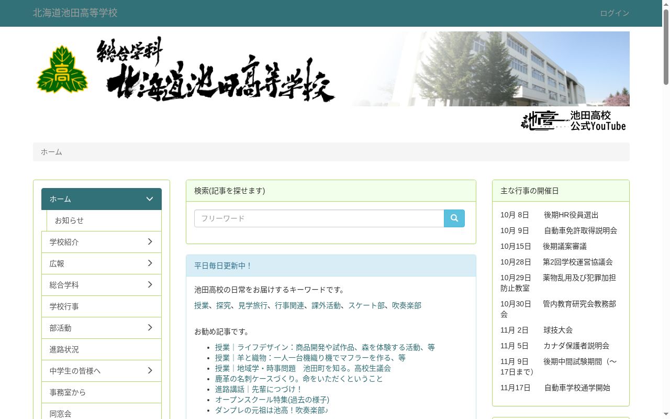Select the 自動車免許取得説明会 event entry
Screen dimensions: 670x419
559,230
